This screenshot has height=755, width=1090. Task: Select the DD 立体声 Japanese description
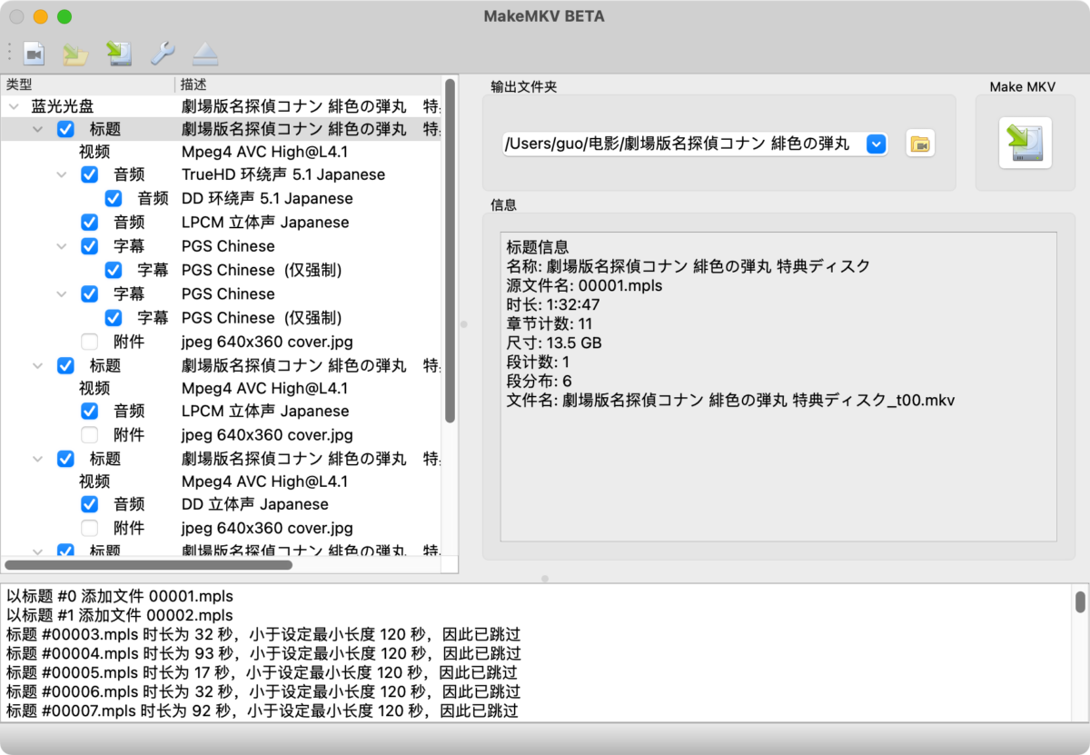255,504
